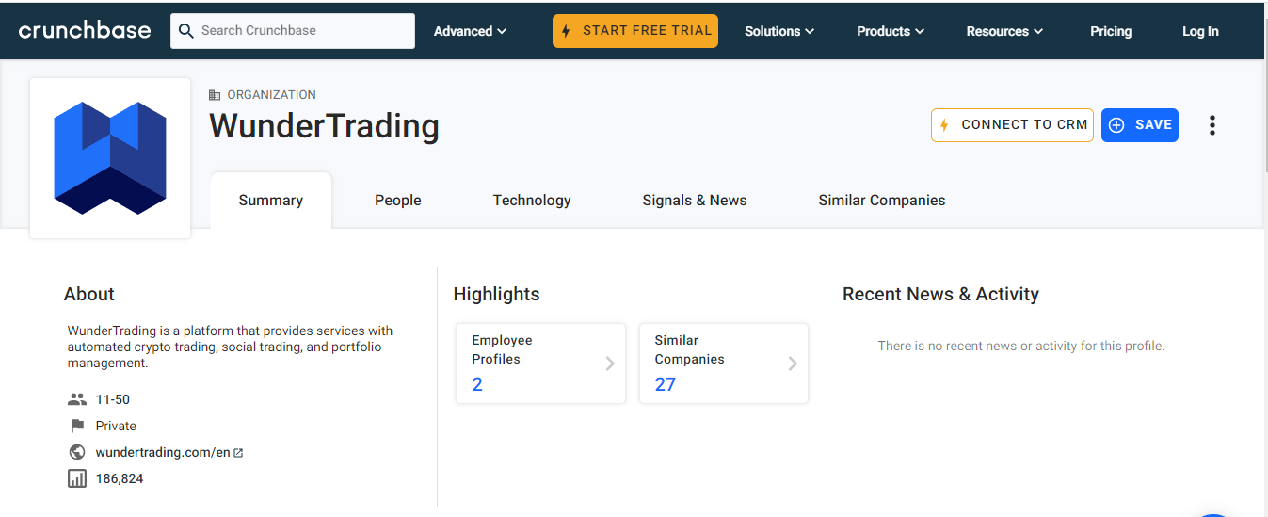
Task: Click the external link icon
Action: click(238, 453)
